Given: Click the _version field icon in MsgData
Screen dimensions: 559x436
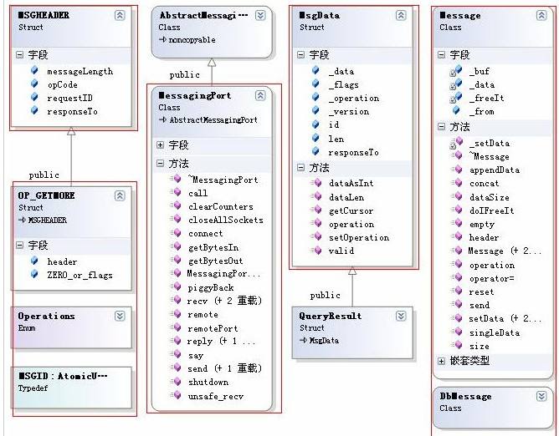Looking at the screenshot, I should [x=315, y=110].
